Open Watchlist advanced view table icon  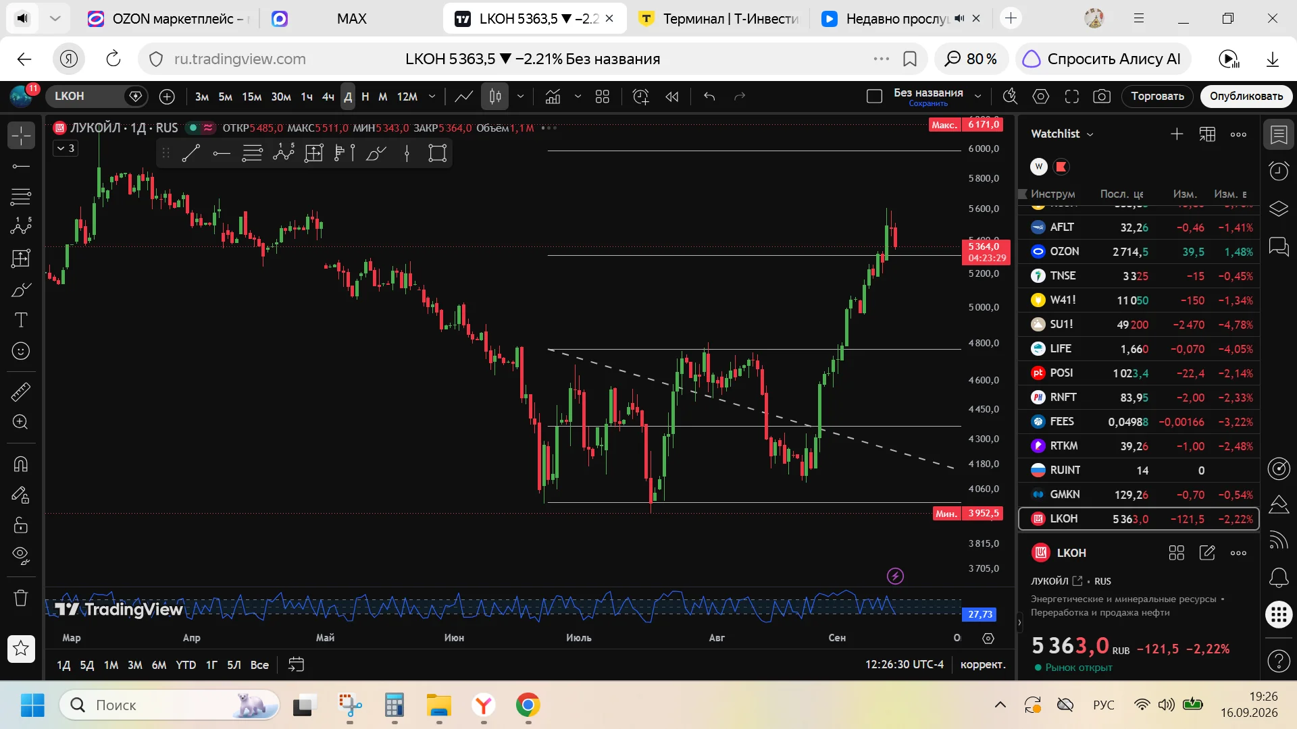tap(1207, 134)
